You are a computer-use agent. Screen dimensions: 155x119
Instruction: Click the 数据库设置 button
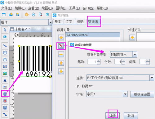[142, 94]
